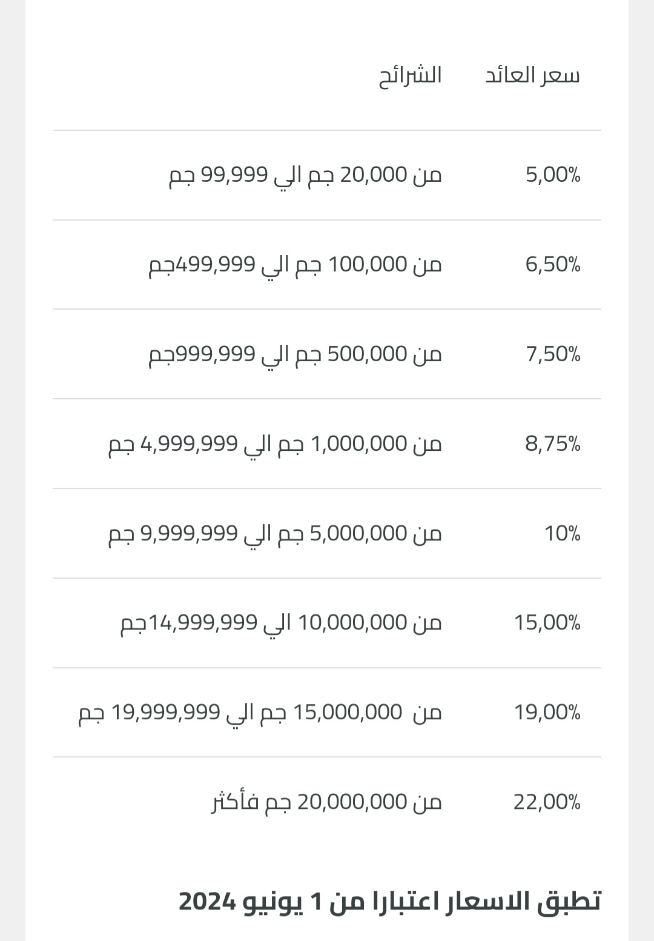The image size is (654, 941).
Task: Click the 15,000,000 to 19,999,999 tier text
Action: pos(260,713)
